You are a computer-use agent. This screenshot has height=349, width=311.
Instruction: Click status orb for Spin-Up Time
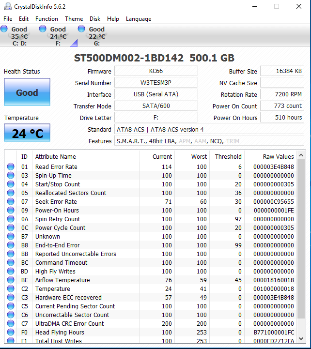point(11,175)
